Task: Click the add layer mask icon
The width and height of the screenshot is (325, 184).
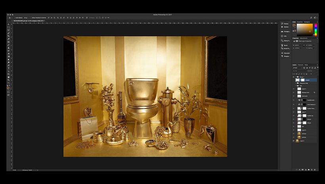Action: (x=302, y=169)
